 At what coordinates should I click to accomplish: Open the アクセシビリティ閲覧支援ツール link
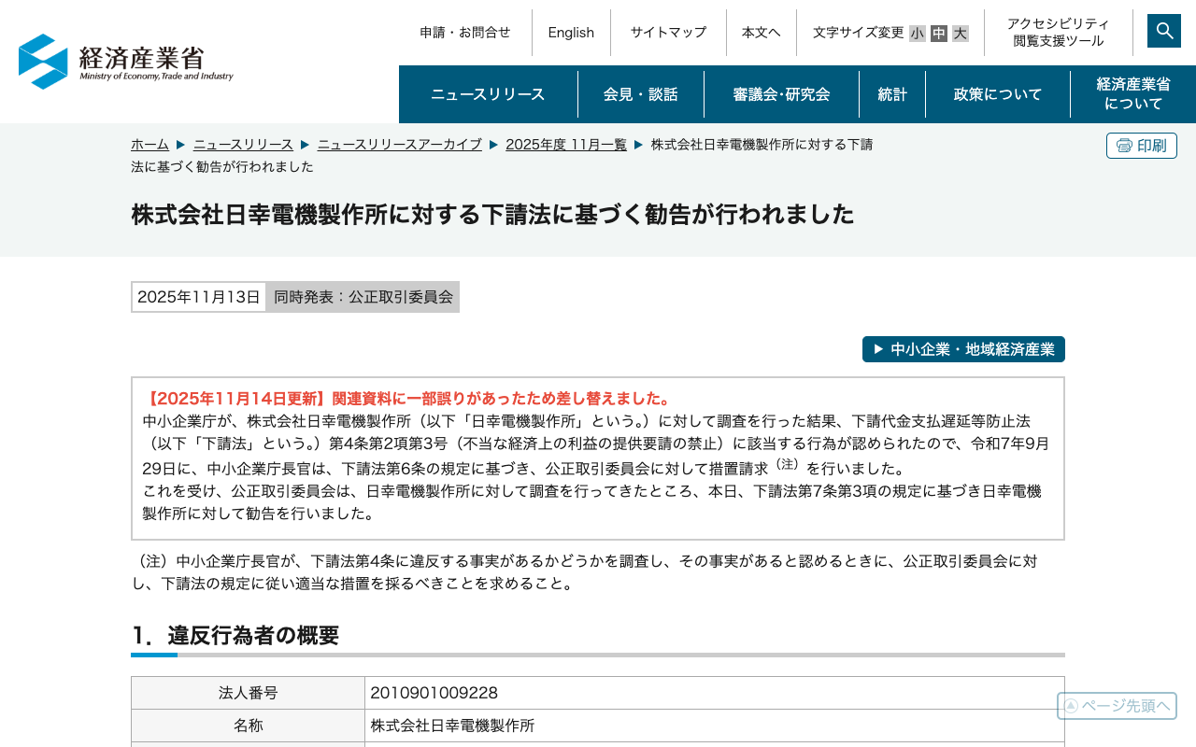coord(1059,33)
